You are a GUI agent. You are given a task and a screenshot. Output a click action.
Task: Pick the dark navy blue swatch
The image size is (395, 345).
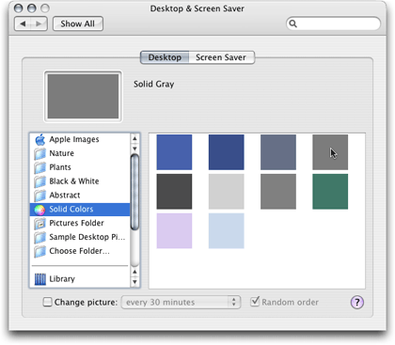tap(227, 152)
